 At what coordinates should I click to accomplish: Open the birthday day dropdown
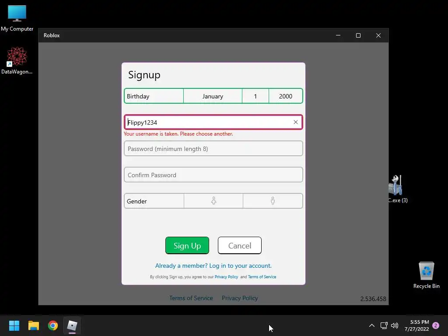coord(255,96)
